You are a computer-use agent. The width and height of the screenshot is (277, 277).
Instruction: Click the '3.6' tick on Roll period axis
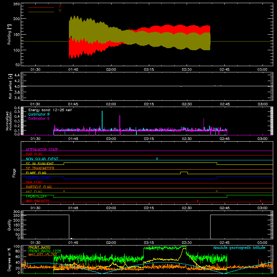[x=17, y=98]
